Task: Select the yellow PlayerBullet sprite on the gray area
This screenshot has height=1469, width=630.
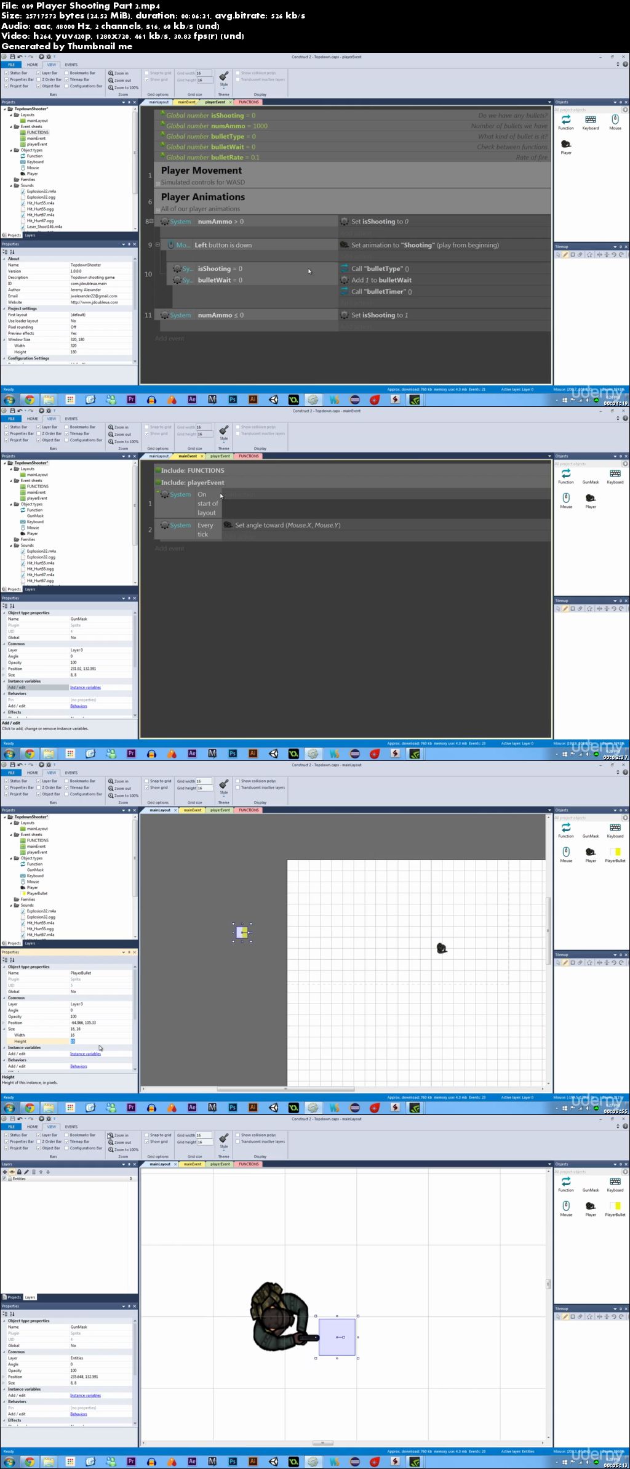Action: [x=243, y=932]
